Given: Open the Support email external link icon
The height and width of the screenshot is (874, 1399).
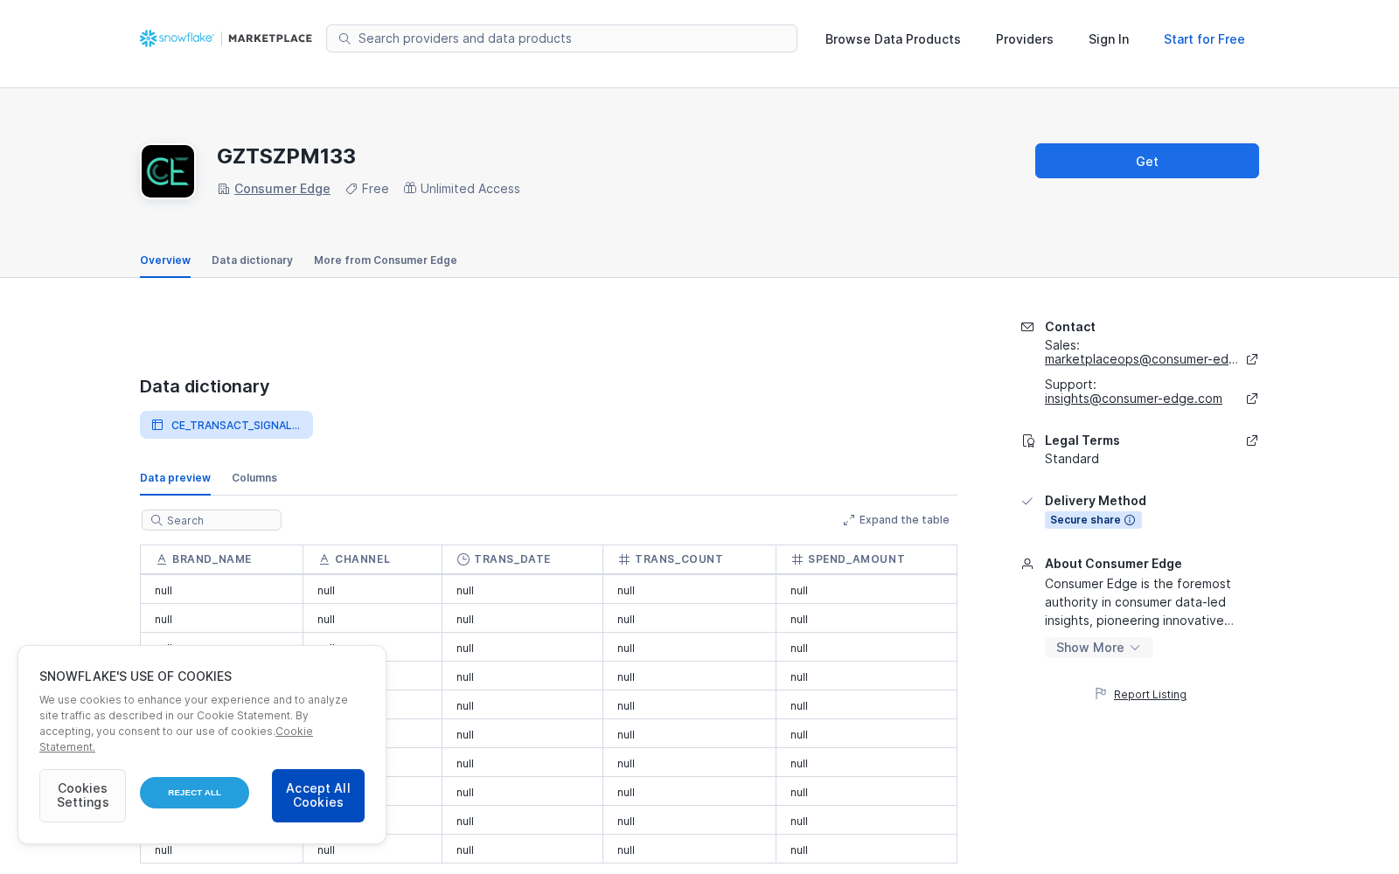Looking at the screenshot, I should coord(1252,399).
